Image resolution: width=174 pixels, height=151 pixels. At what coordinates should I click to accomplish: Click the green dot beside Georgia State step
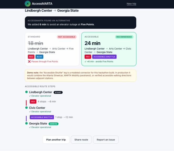pyautogui.click(x=26, y=123)
